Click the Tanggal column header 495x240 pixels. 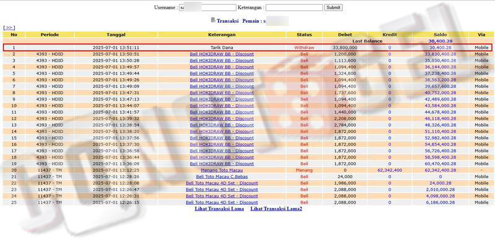(116, 35)
